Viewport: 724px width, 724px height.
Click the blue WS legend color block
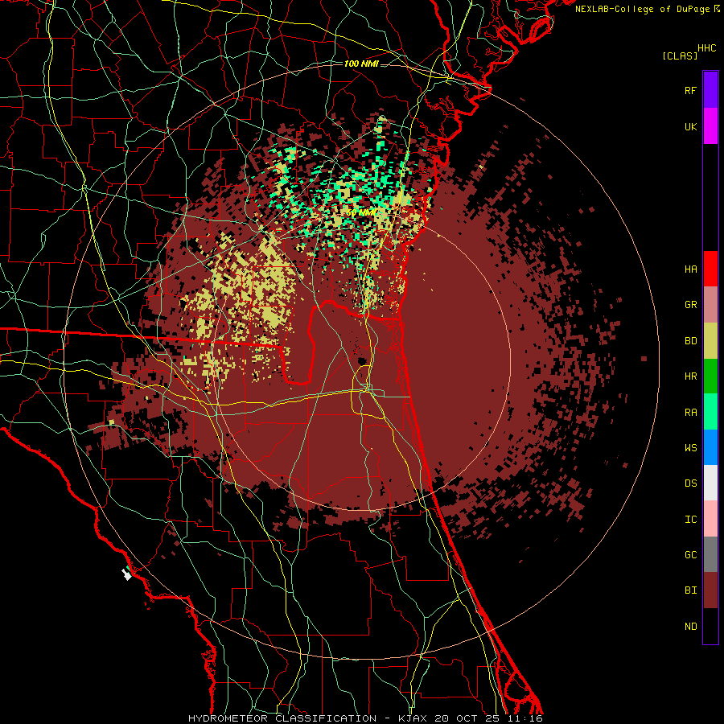710,447
